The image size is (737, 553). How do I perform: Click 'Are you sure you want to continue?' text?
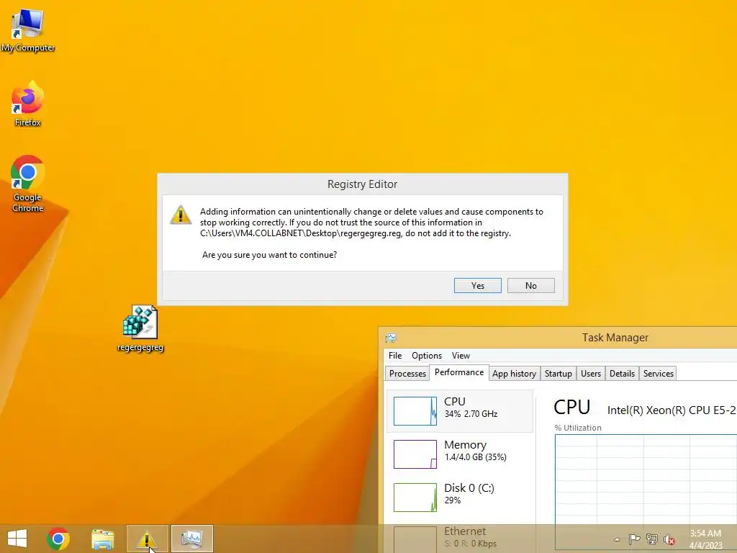coord(269,255)
